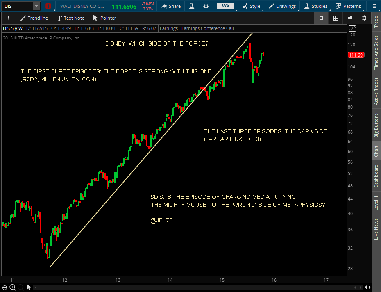
Task: Open the Level II side tab
Action: 376,203
